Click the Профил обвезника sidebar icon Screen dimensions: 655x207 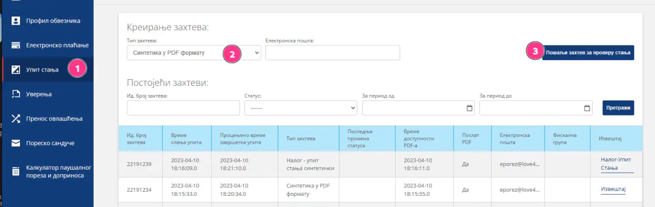pyautogui.click(x=15, y=21)
